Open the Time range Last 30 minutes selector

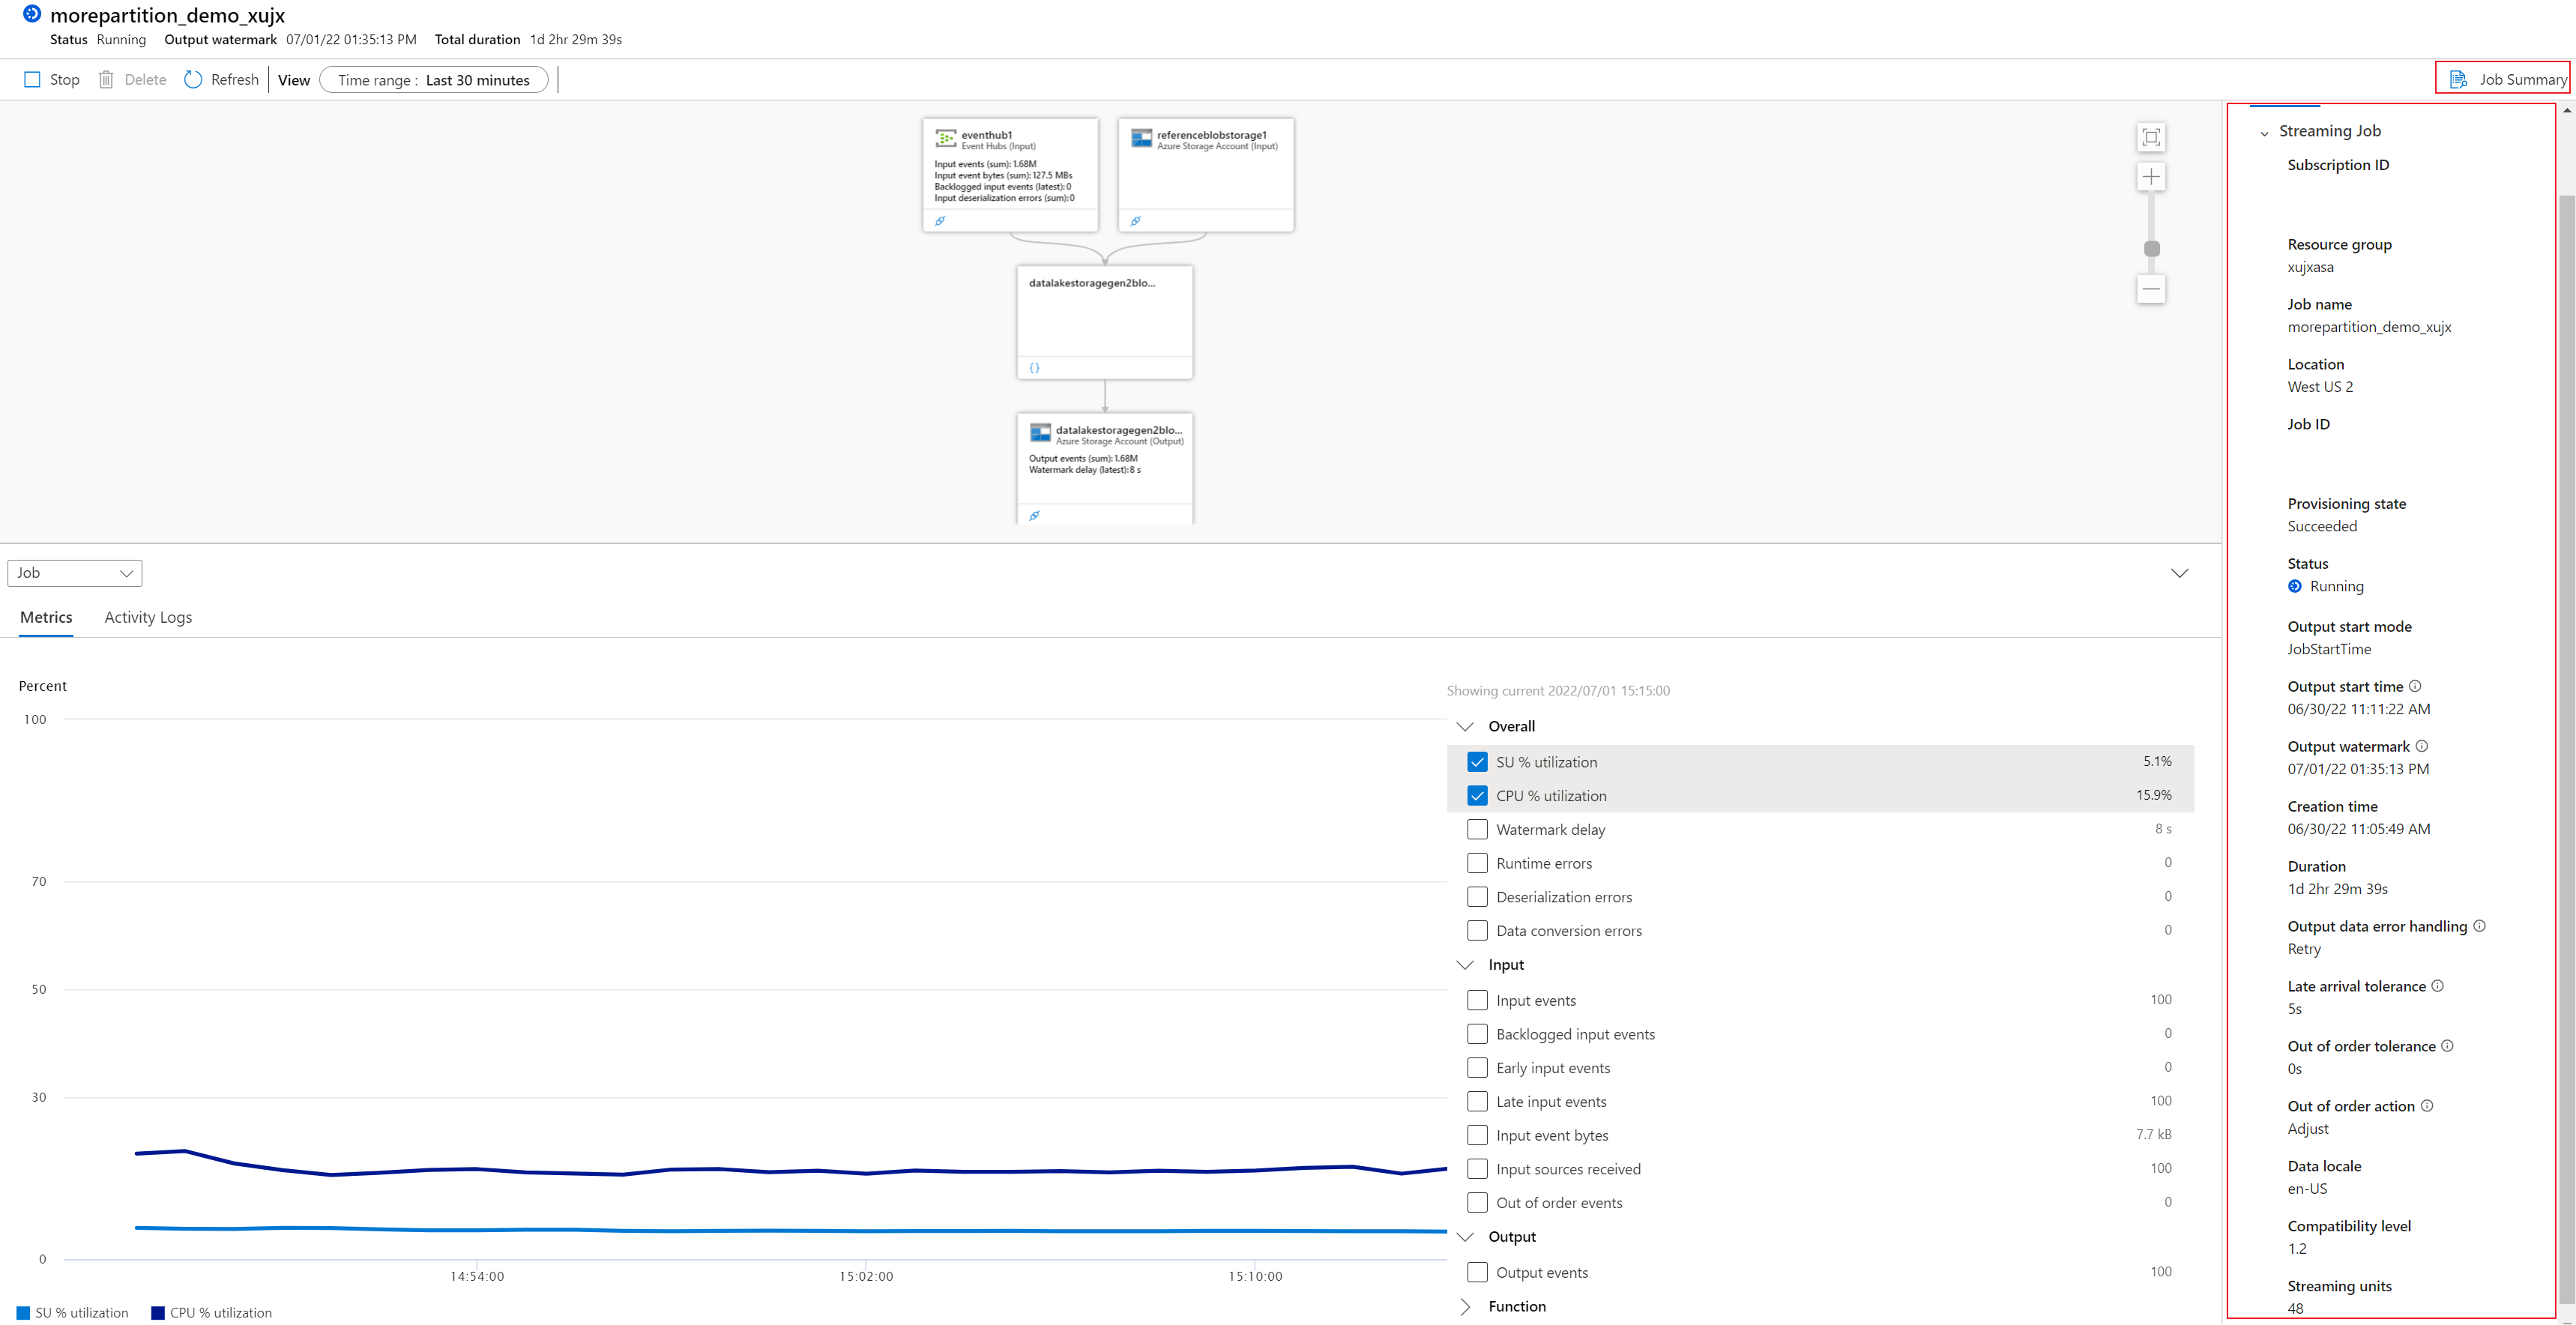[433, 80]
